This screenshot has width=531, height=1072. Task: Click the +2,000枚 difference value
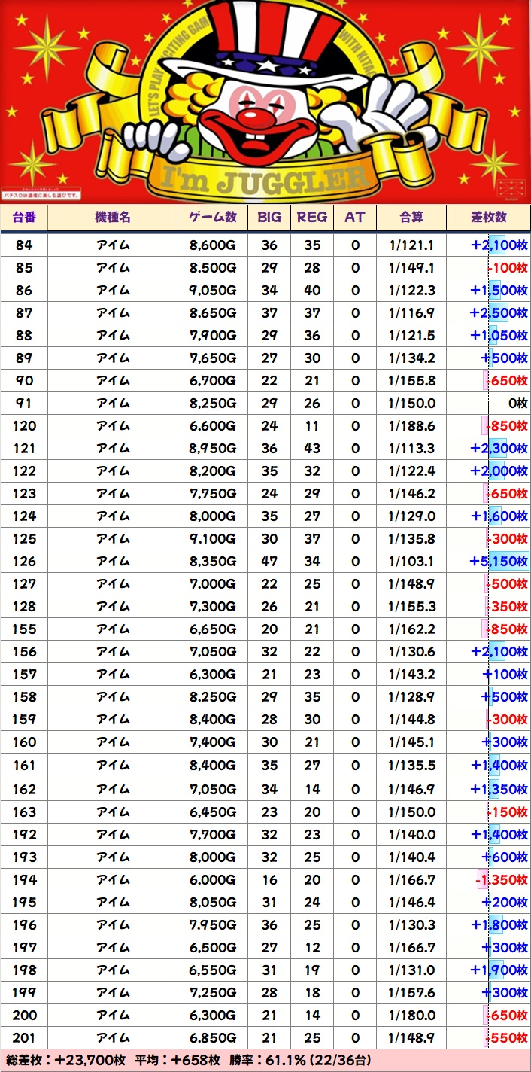coord(499,471)
